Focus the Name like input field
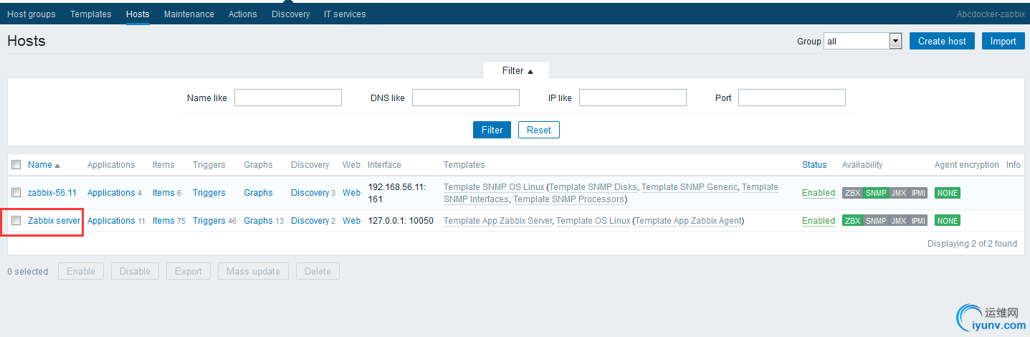Image resolution: width=1030 pixels, height=337 pixels. [x=288, y=98]
